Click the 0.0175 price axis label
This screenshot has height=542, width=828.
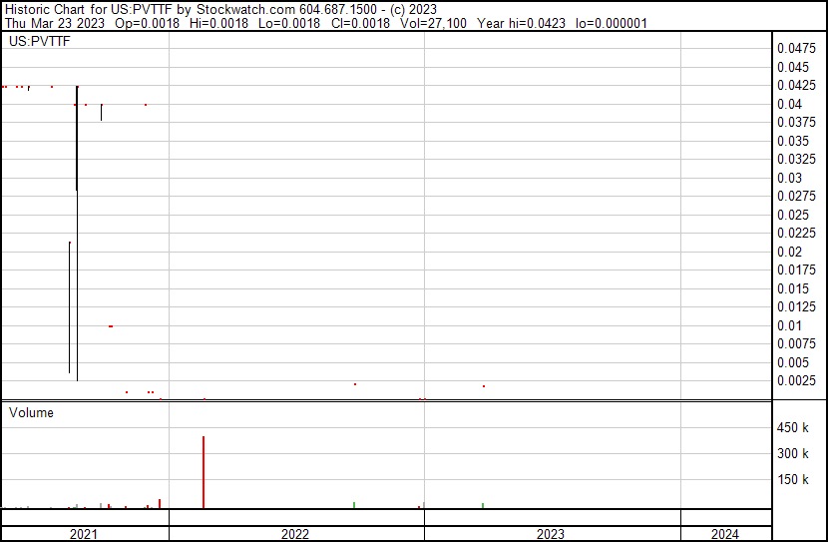coord(796,270)
